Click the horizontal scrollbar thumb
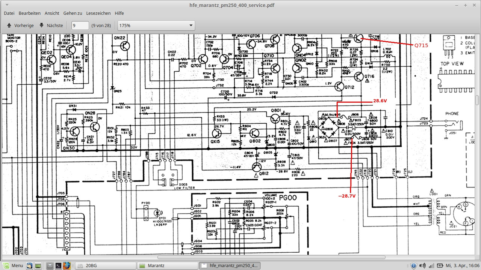Viewport: 481px width, 270px height. click(x=271, y=257)
